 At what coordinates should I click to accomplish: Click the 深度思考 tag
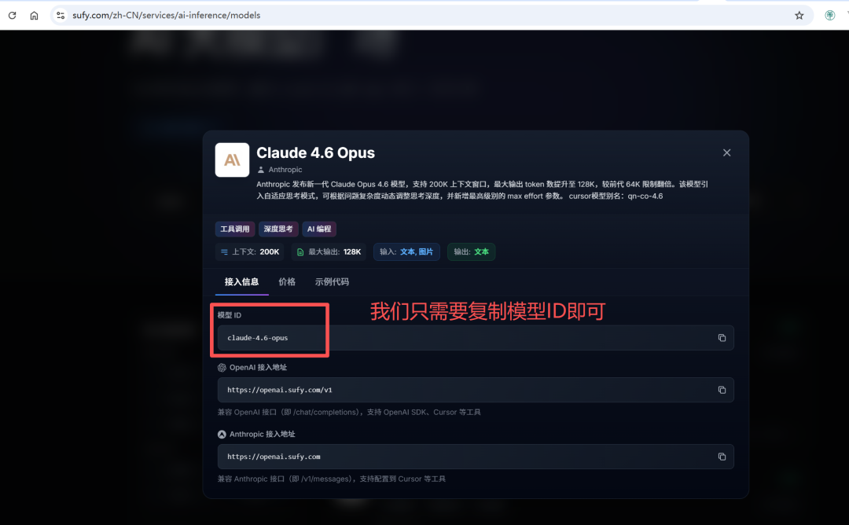point(278,229)
